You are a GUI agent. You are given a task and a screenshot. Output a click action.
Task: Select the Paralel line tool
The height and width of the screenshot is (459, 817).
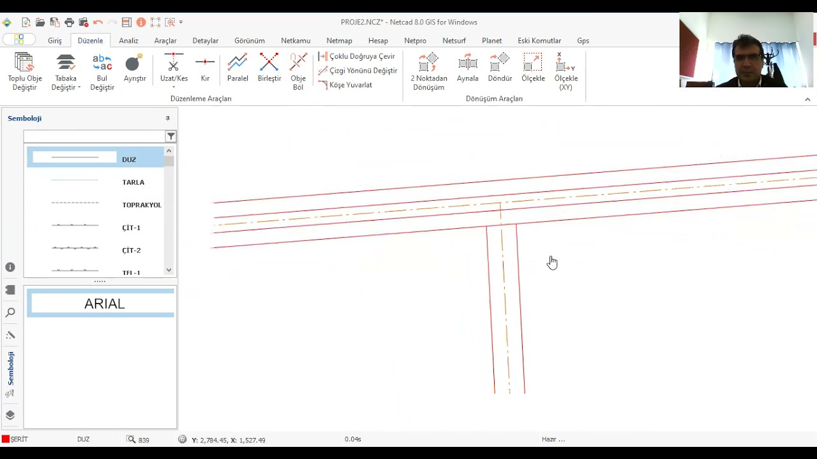click(237, 68)
